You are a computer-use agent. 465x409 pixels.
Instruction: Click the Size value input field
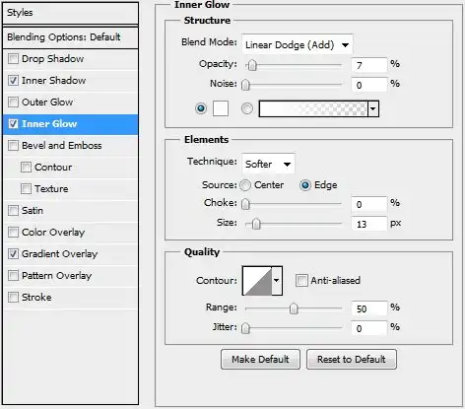coord(369,224)
